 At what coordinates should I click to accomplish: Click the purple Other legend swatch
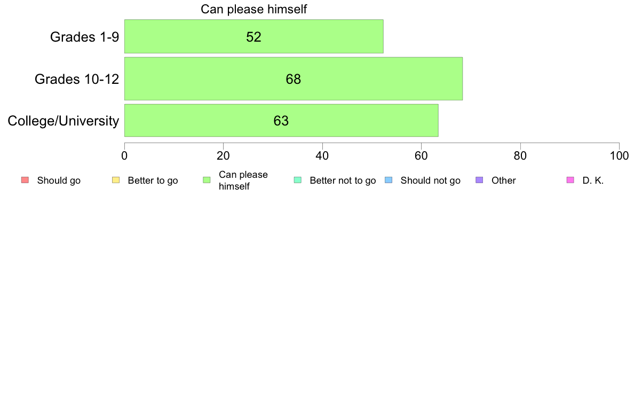point(480,180)
